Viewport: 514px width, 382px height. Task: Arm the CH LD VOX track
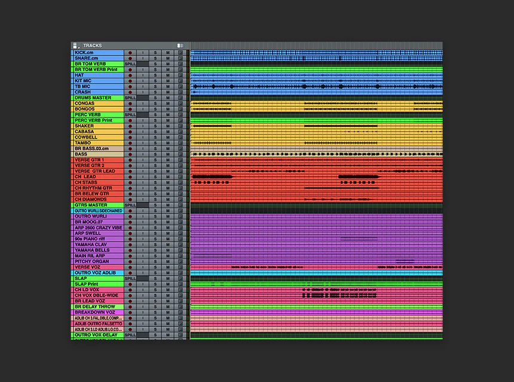coord(130,289)
